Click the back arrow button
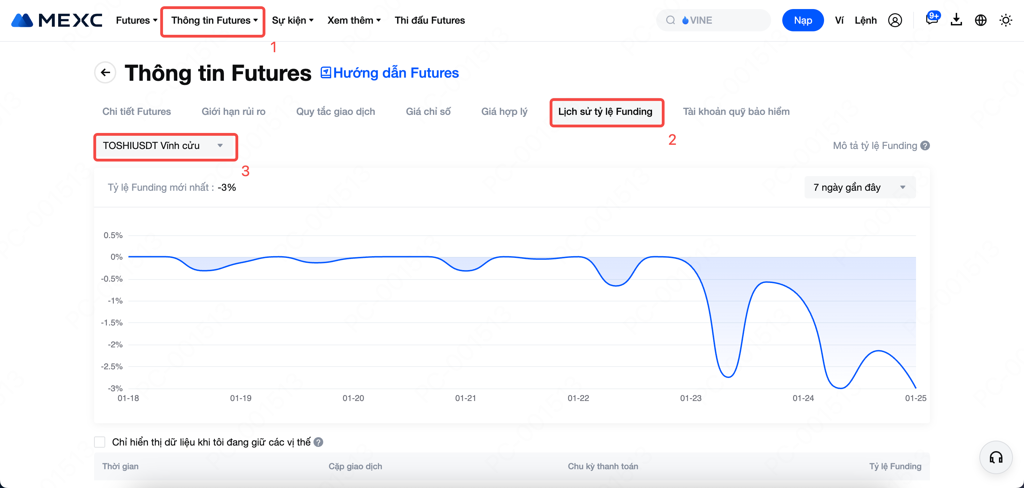1024x488 pixels. point(105,72)
